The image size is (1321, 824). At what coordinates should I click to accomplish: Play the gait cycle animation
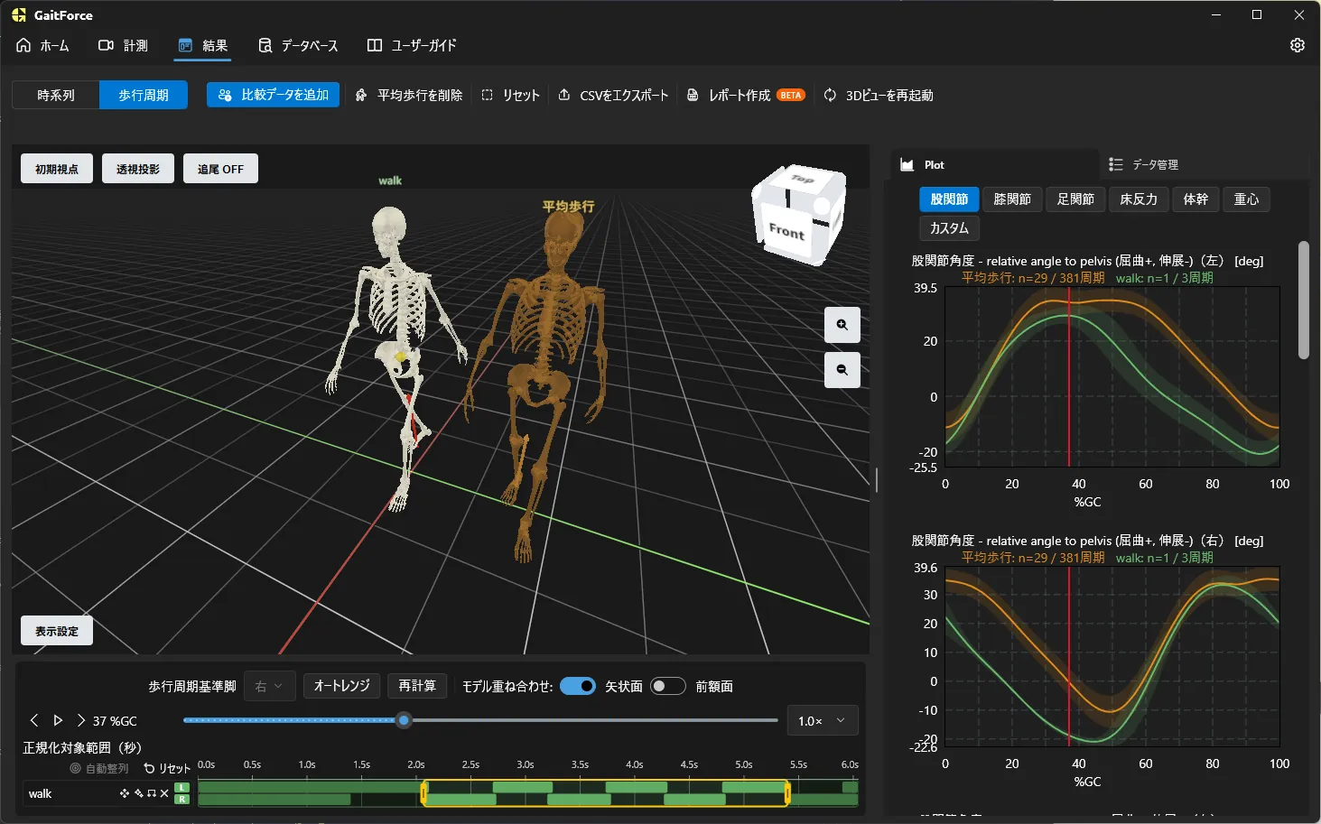point(58,720)
